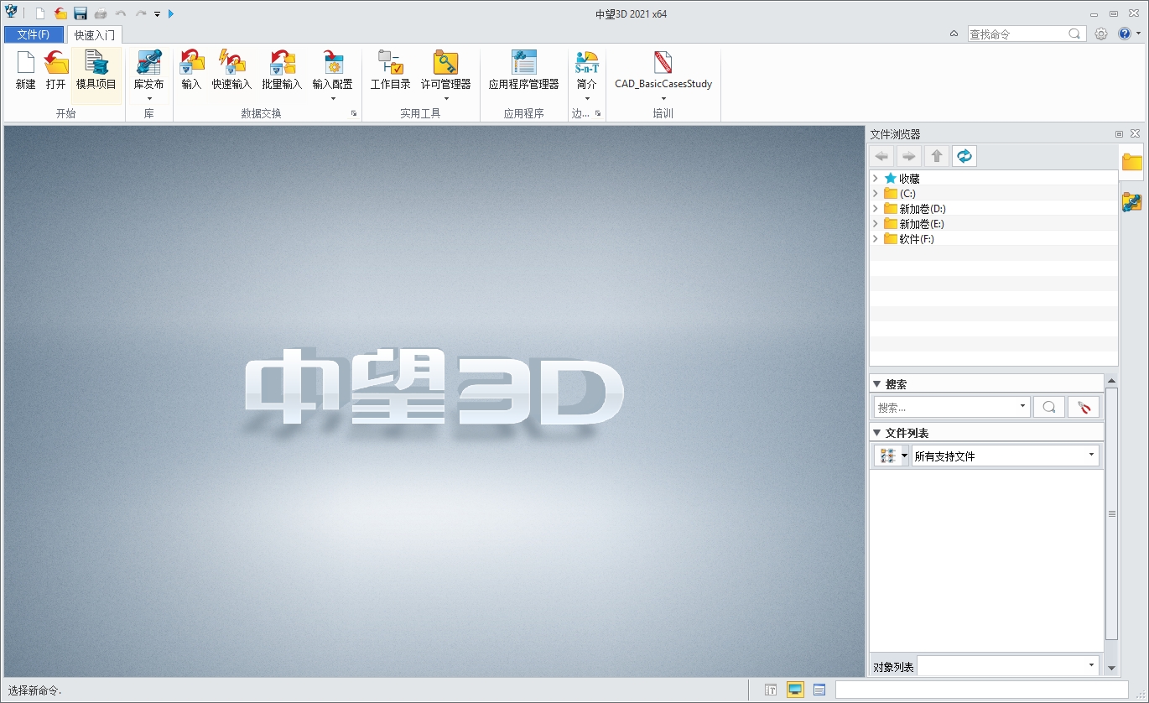Launch the 批量输入 import tool

(283, 75)
